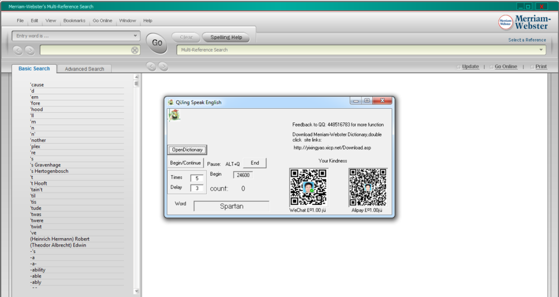This screenshot has width=559, height=297.
Task: Minimize the QiJing Speak English window
Action: [356, 101]
